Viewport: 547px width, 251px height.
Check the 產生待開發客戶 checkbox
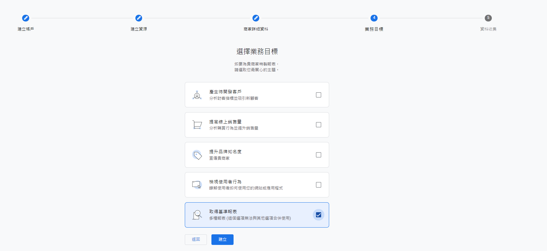[x=319, y=95]
